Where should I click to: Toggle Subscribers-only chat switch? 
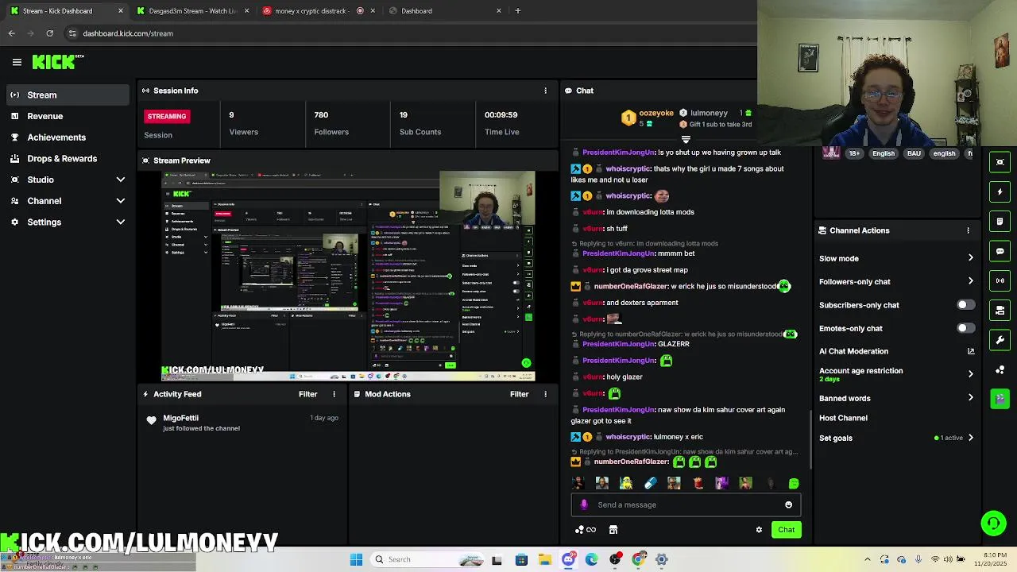[x=965, y=305]
